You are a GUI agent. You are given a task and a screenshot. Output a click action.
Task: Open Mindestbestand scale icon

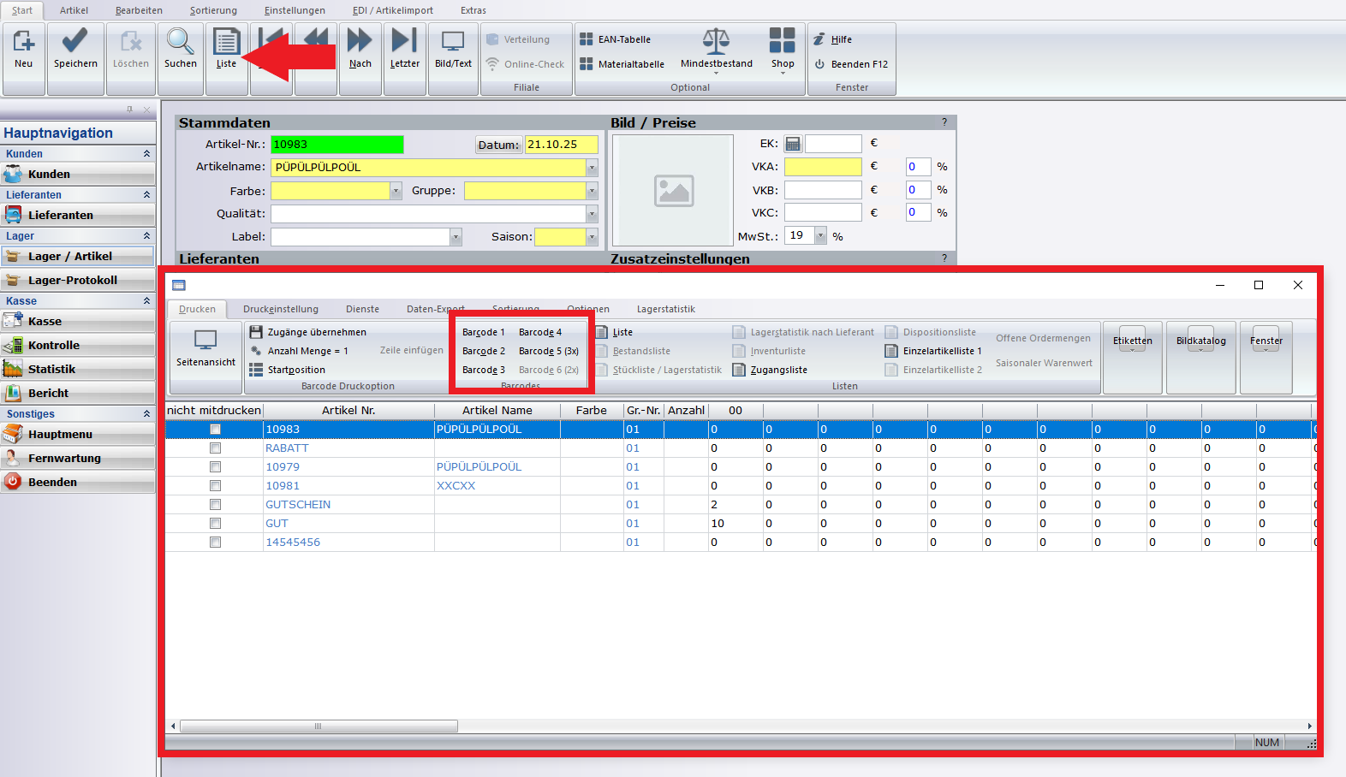pyautogui.click(x=716, y=42)
